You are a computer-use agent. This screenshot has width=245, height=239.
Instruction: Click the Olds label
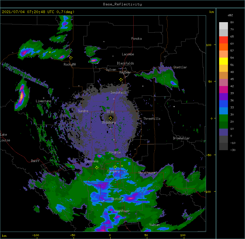click(110, 112)
